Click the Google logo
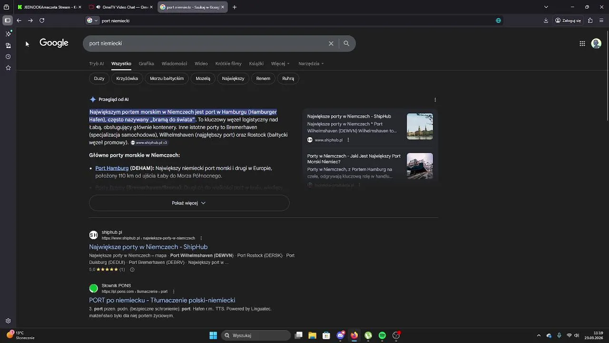Viewport: 609px width, 343px height. tap(54, 43)
